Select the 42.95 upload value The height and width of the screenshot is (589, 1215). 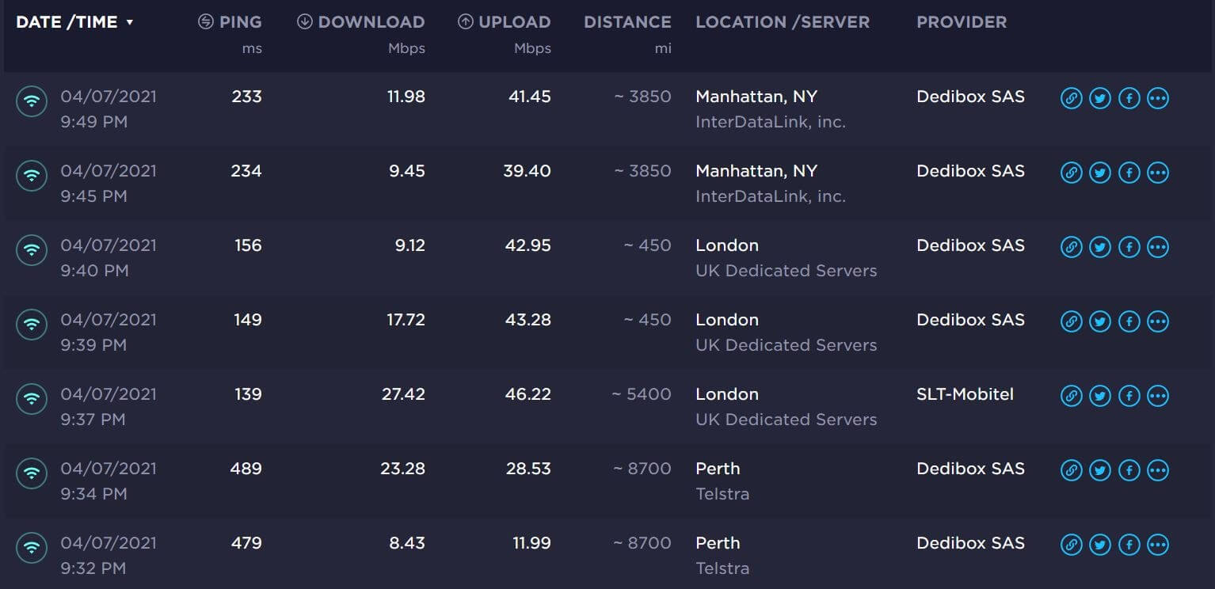coord(528,245)
